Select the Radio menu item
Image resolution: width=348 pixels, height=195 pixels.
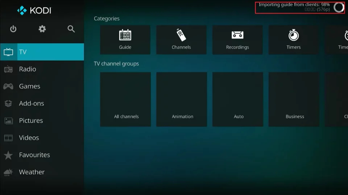click(42, 69)
